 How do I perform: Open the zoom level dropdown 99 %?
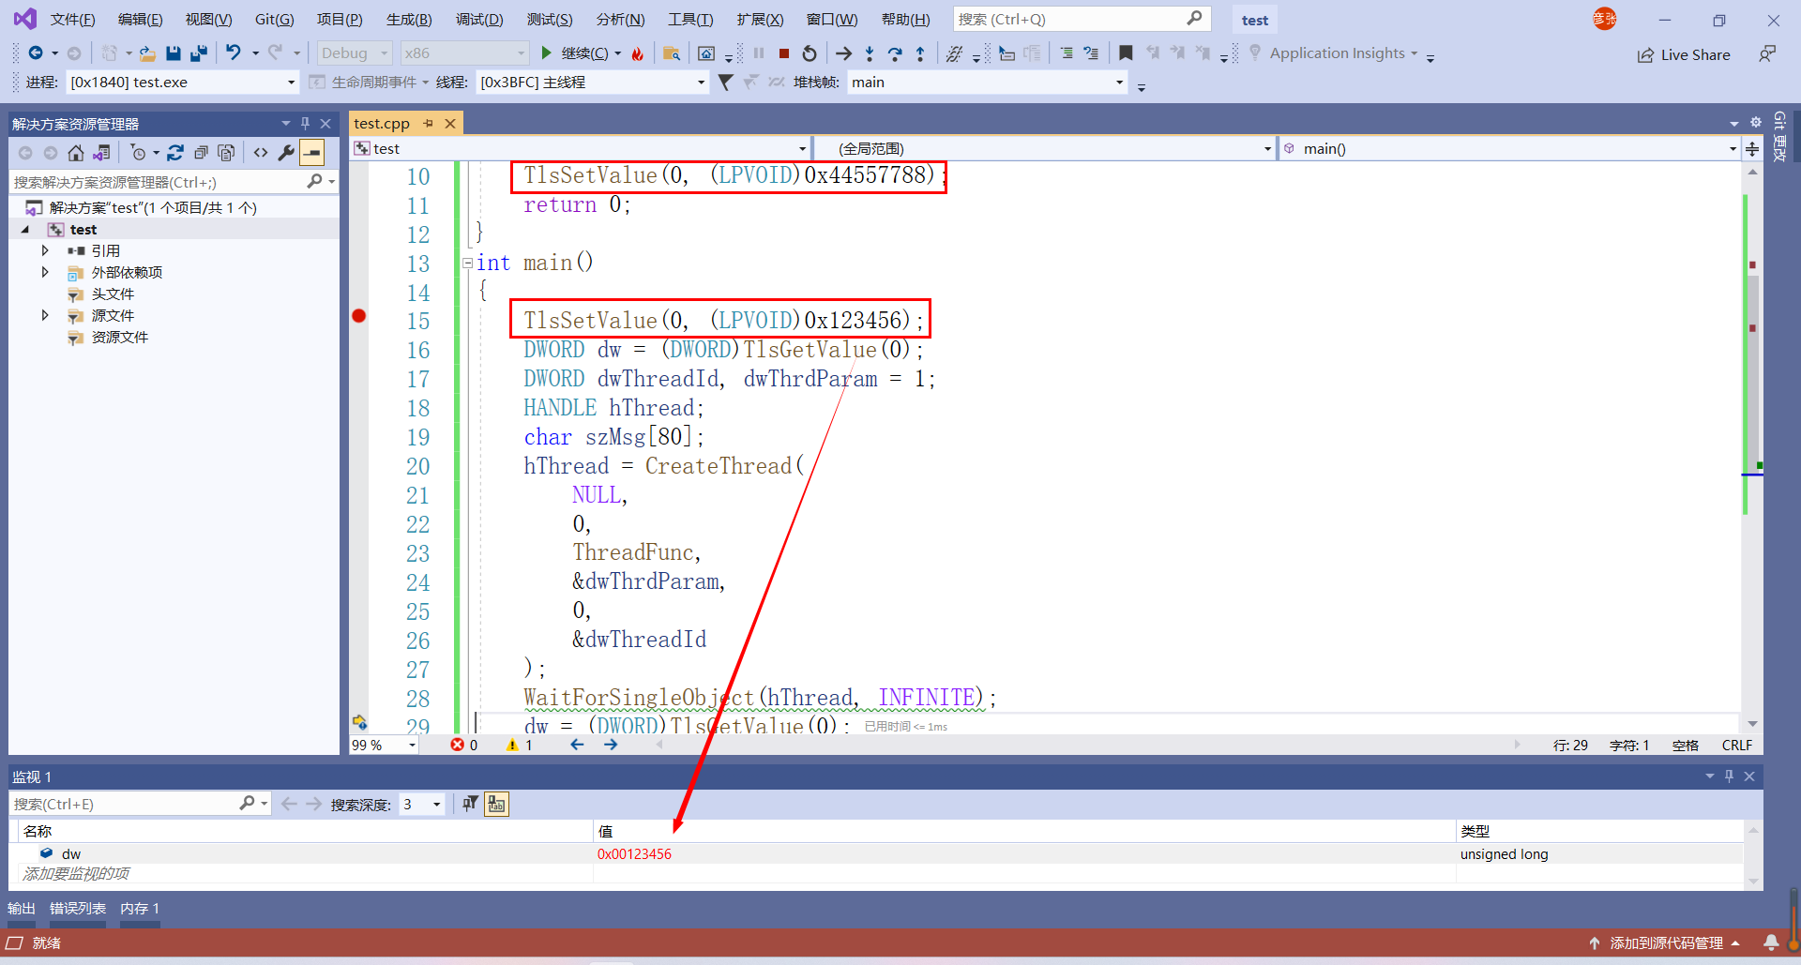[384, 745]
